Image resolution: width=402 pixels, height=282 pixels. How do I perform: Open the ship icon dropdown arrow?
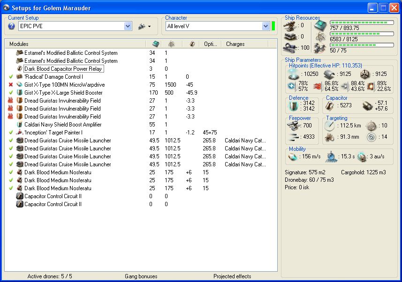click(x=149, y=27)
